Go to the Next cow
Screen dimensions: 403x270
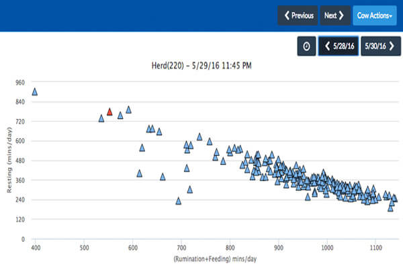(335, 15)
